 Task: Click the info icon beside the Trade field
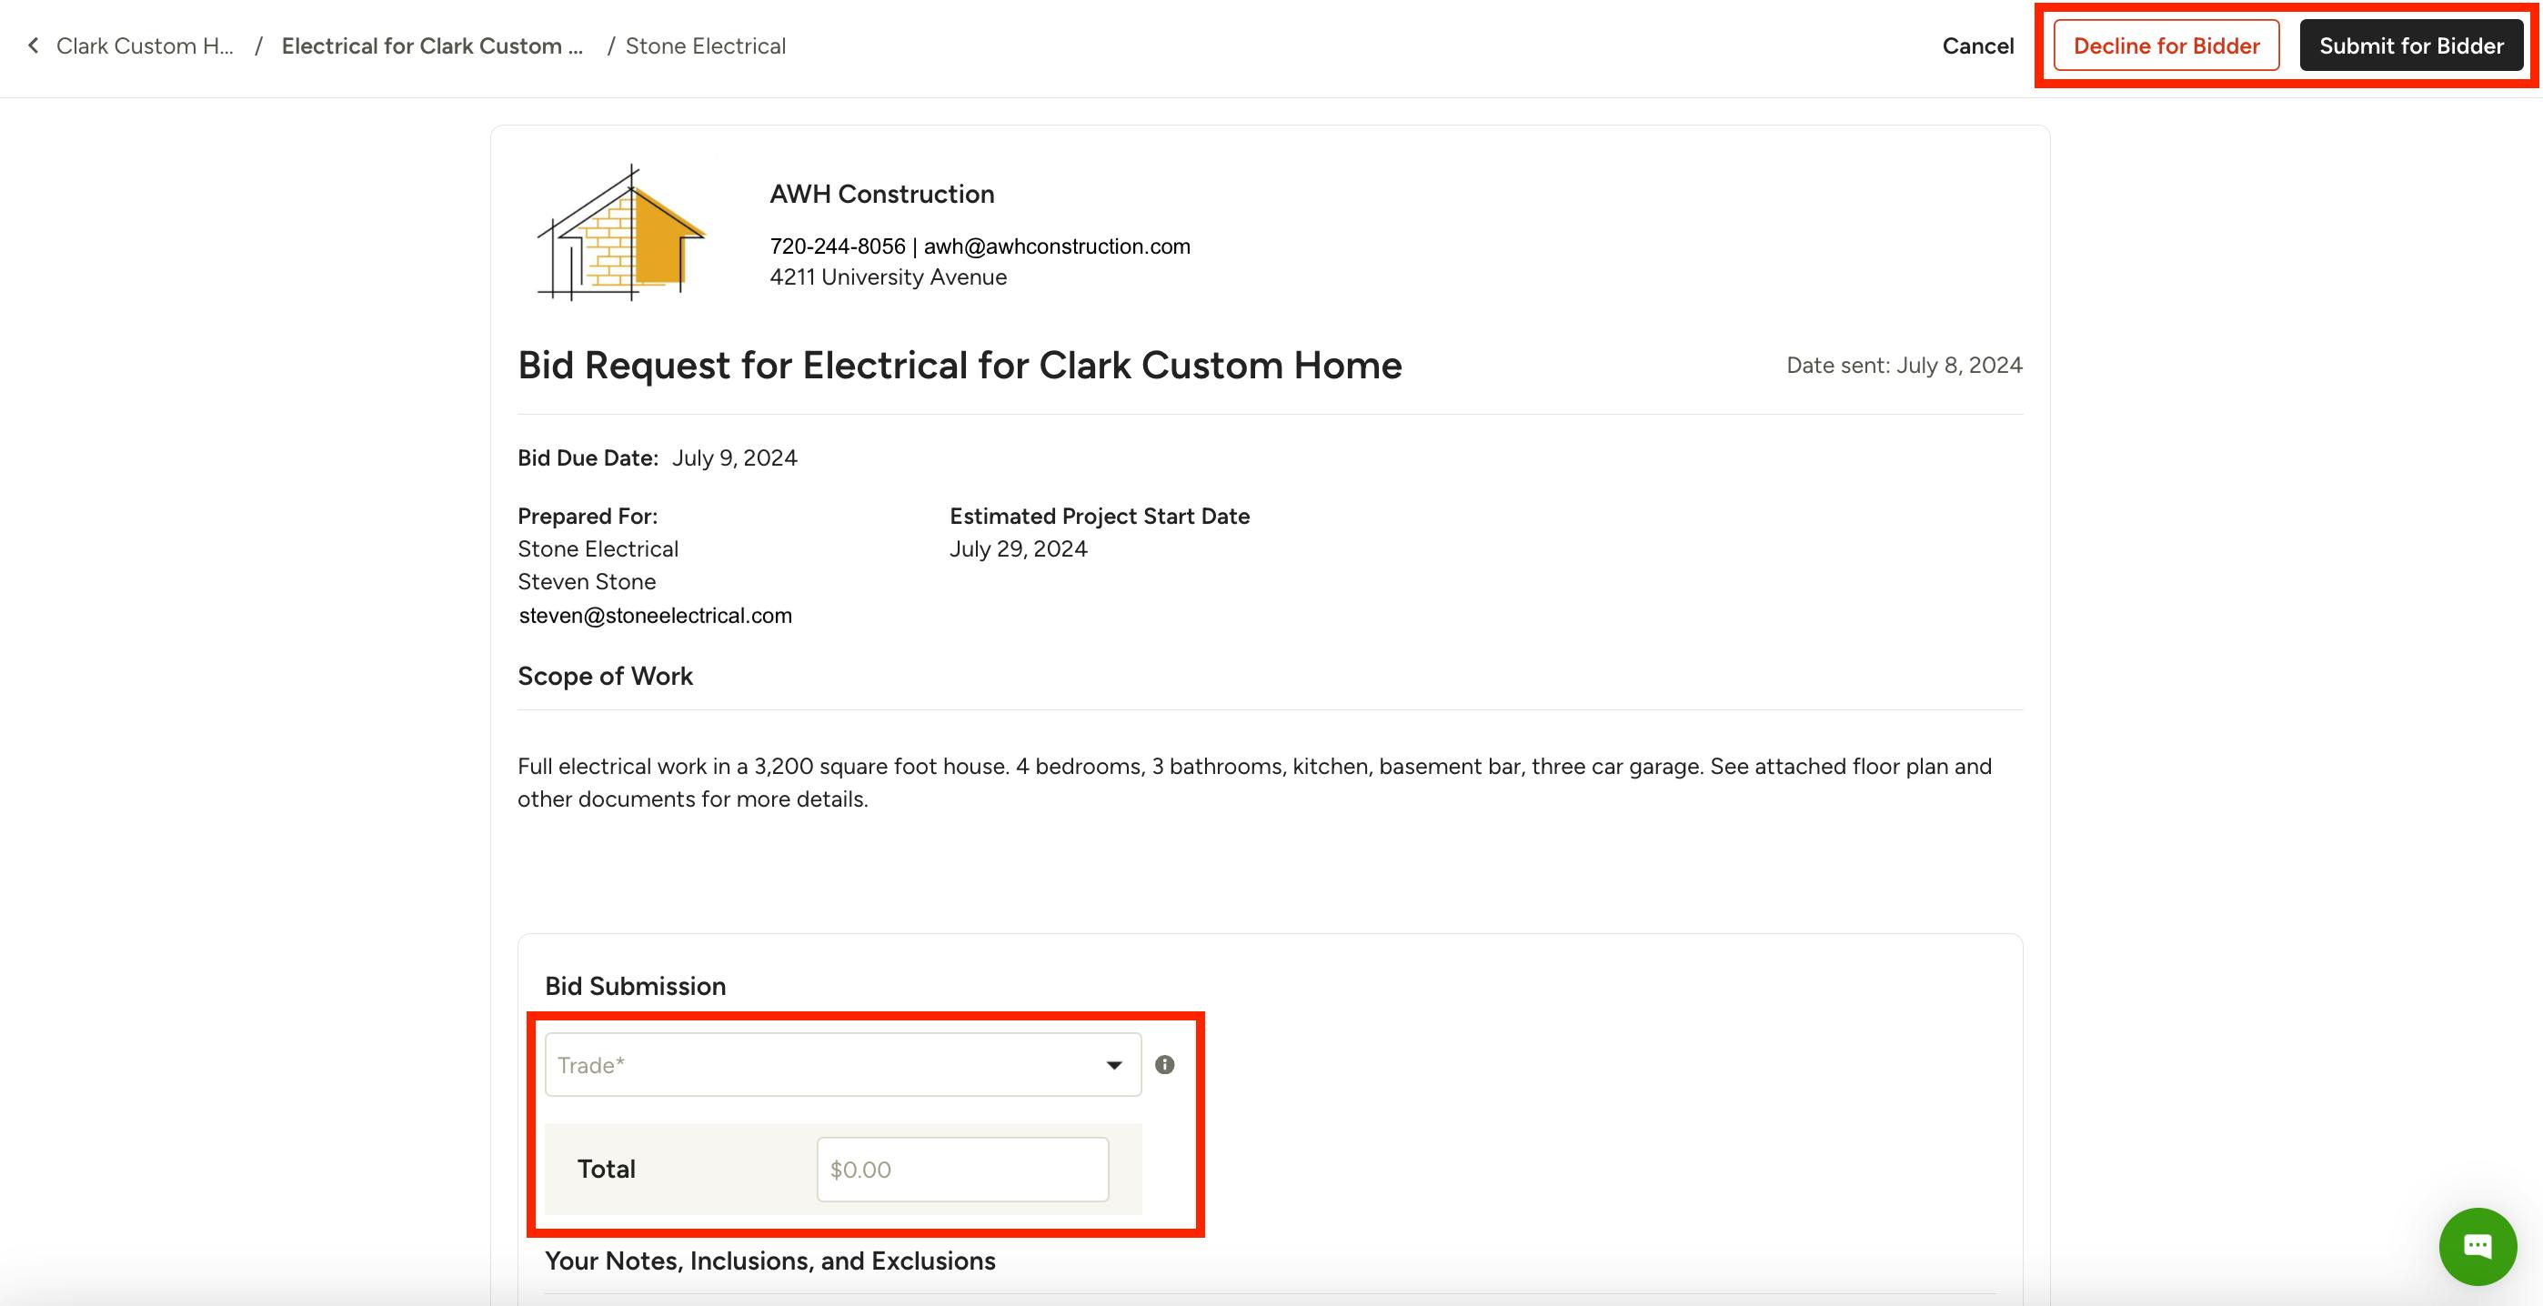click(x=1165, y=1064)
